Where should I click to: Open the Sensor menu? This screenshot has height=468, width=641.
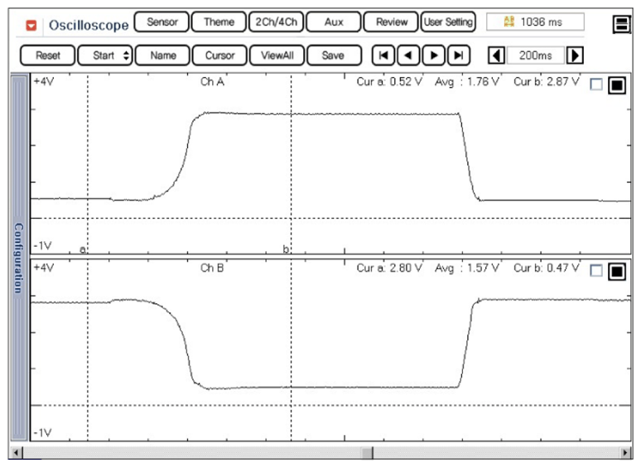(161, 22)
